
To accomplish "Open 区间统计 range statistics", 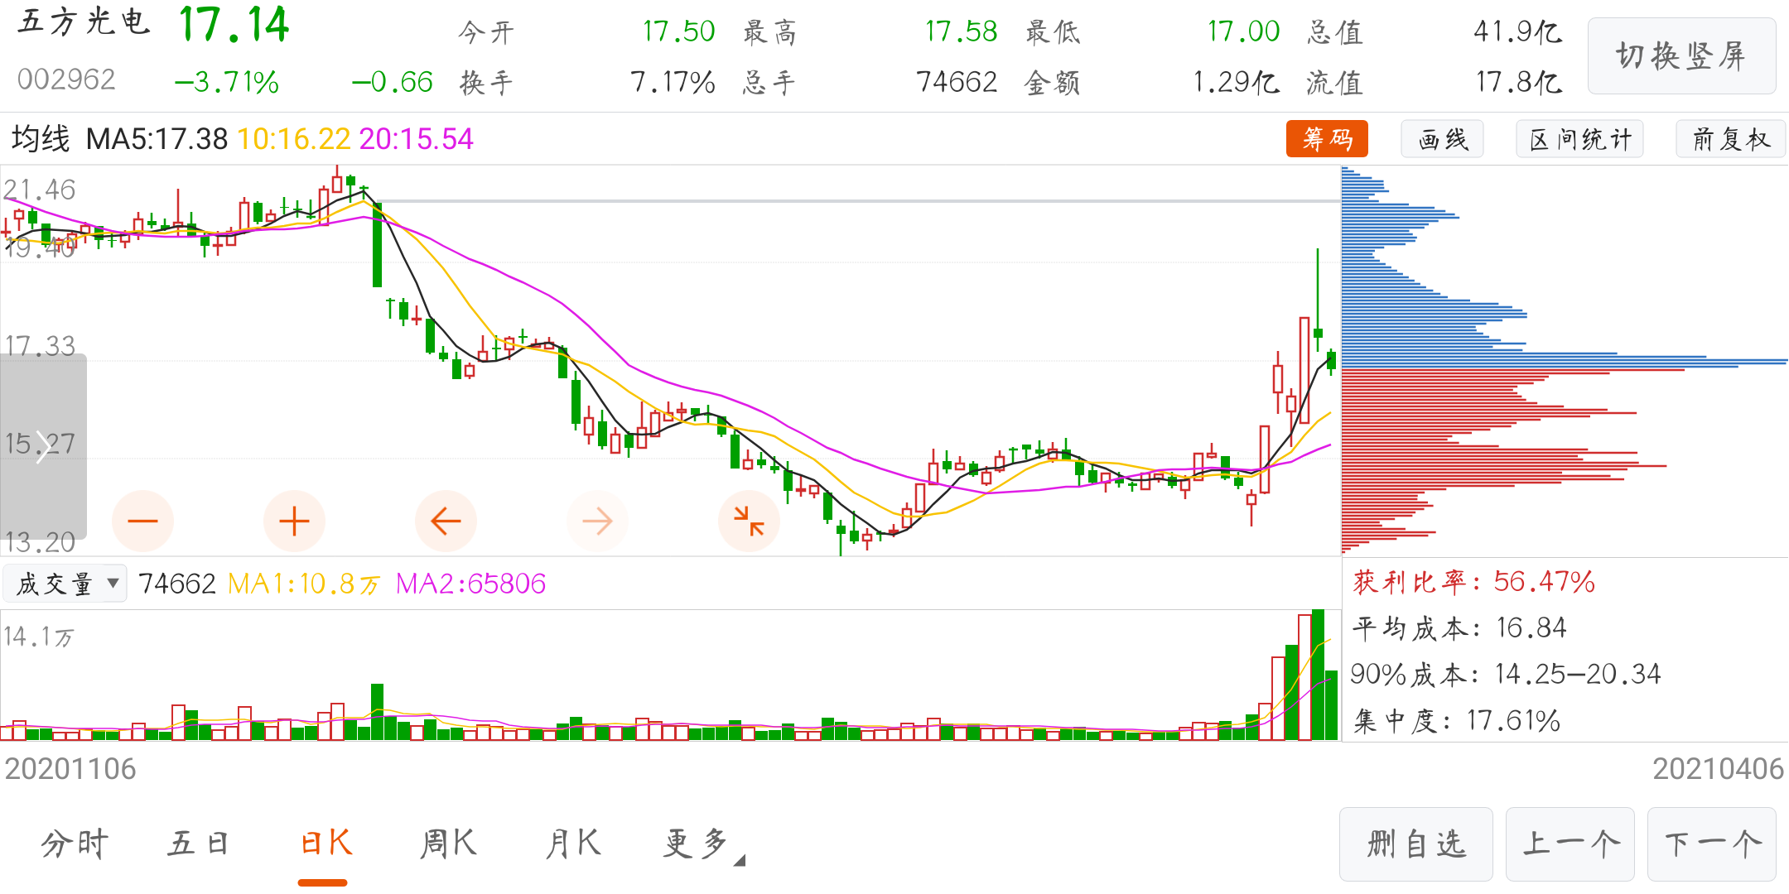I will [x=1579, y=139].
